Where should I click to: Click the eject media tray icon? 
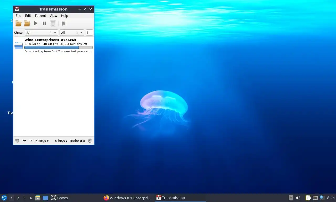[x=291, y=198]
